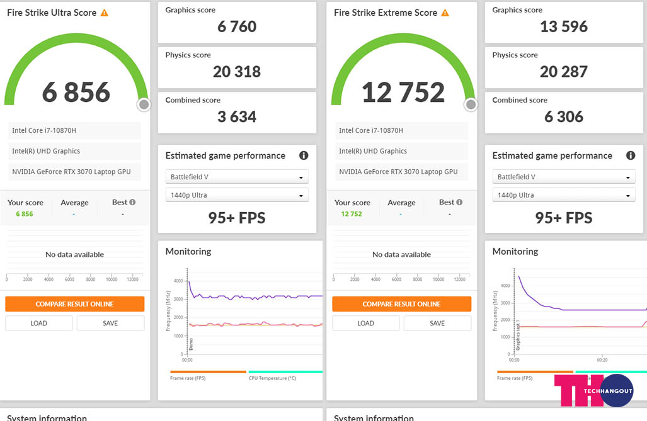Click Extreme Physics score 20 287
The width and height of the screenshot is (647, 421).
tap(564, 72)
